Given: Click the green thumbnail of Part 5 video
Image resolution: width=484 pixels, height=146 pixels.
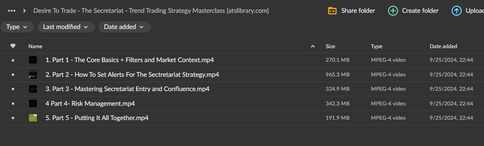Looking at the screenshot, I should pyautogui.click(x=33, y=118).
